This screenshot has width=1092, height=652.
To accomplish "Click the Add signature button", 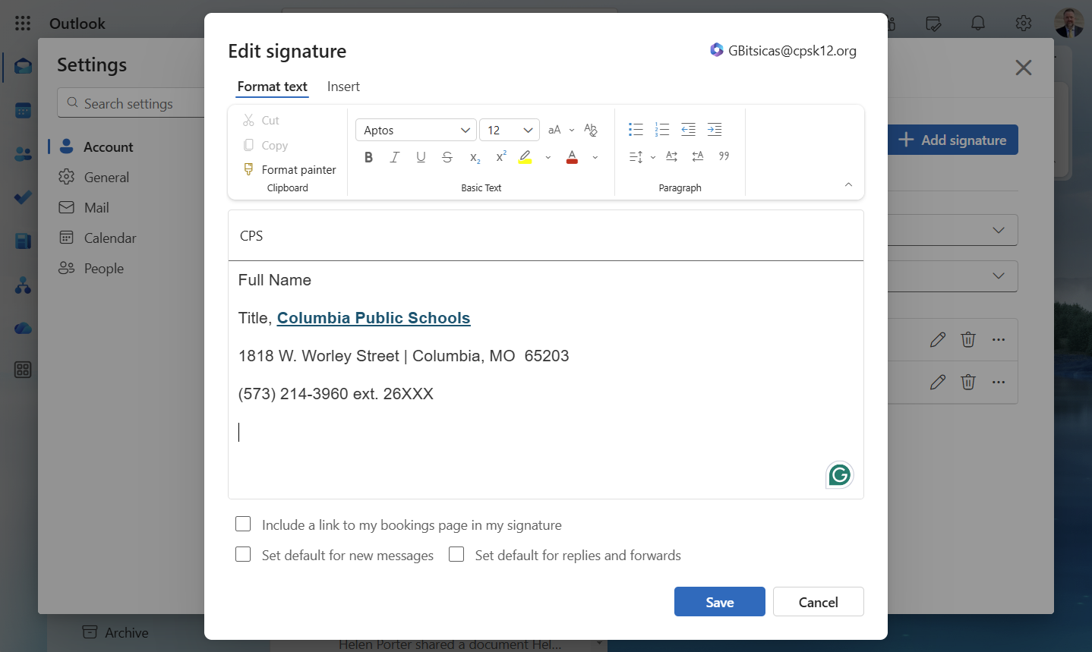I will [952, 140].
